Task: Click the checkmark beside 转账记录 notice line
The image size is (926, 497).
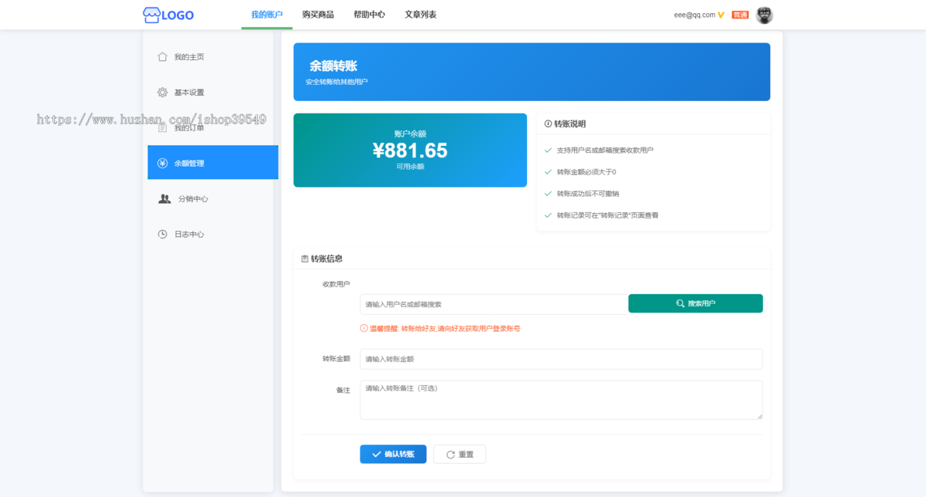Action: 548,215
